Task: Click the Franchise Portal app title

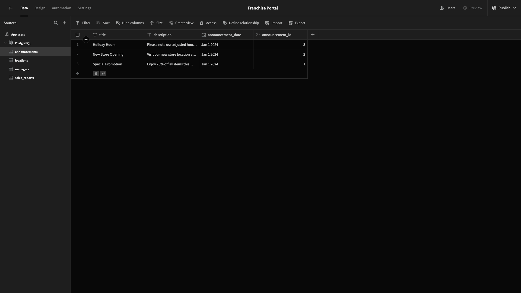Action: tap(263, 8)
